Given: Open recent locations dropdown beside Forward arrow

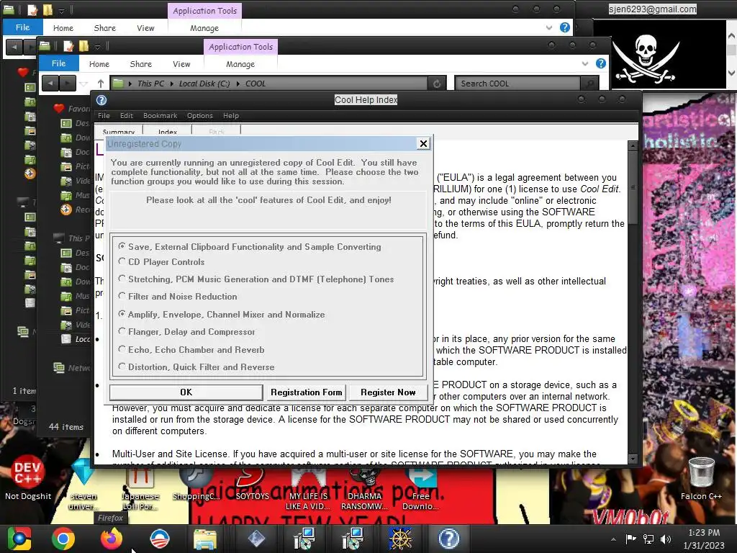Looking at the screenshot, I should 83,84.
